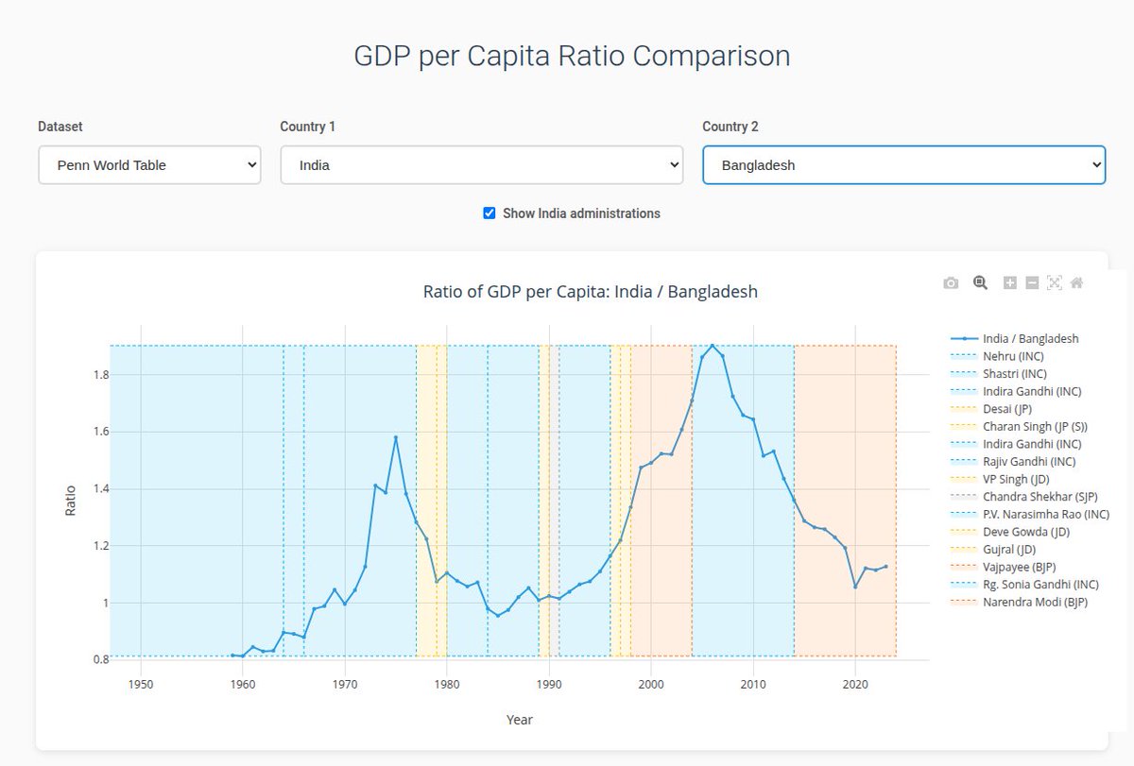Viewport: 1134px width, 766px height.
Task: Expand the Country 2 dropdown showing Bangladesh
Action: click(903, 164)
